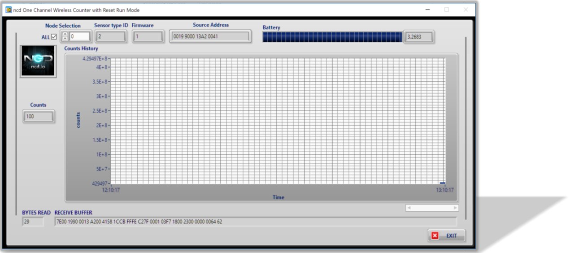Close the ncd Counter window
570x253 pixels.
(466, 10)
